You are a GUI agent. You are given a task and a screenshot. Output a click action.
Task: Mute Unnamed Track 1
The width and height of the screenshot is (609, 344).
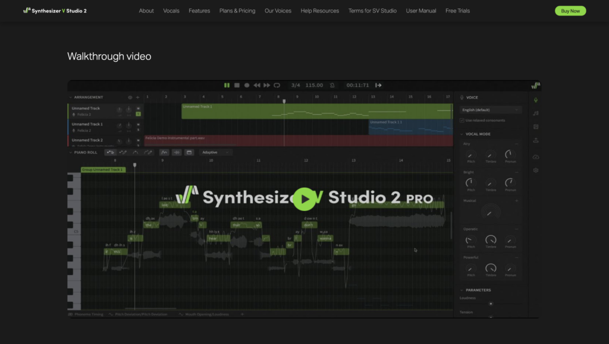tap(138, 125)
